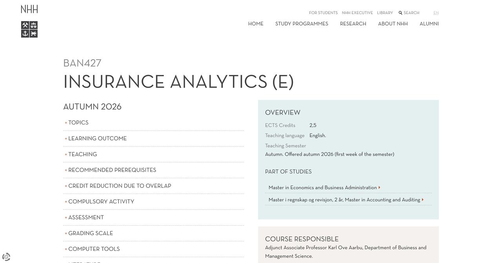Screen dimensions: 502x263
Task: Click the ECTS credits value 2,5
Action: tap(313, 126)
